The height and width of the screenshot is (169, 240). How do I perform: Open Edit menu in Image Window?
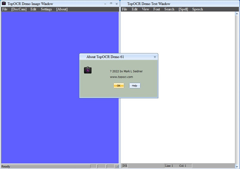tap(33, 9)
